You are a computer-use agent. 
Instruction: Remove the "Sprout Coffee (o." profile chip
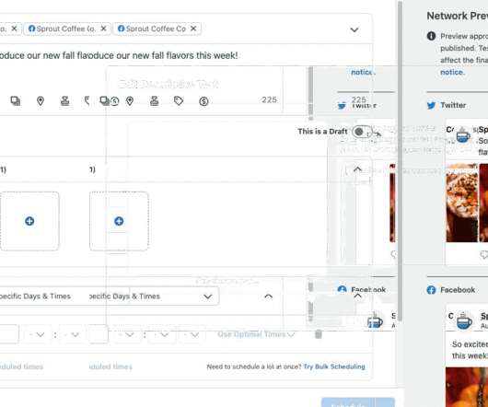[104, 29]
